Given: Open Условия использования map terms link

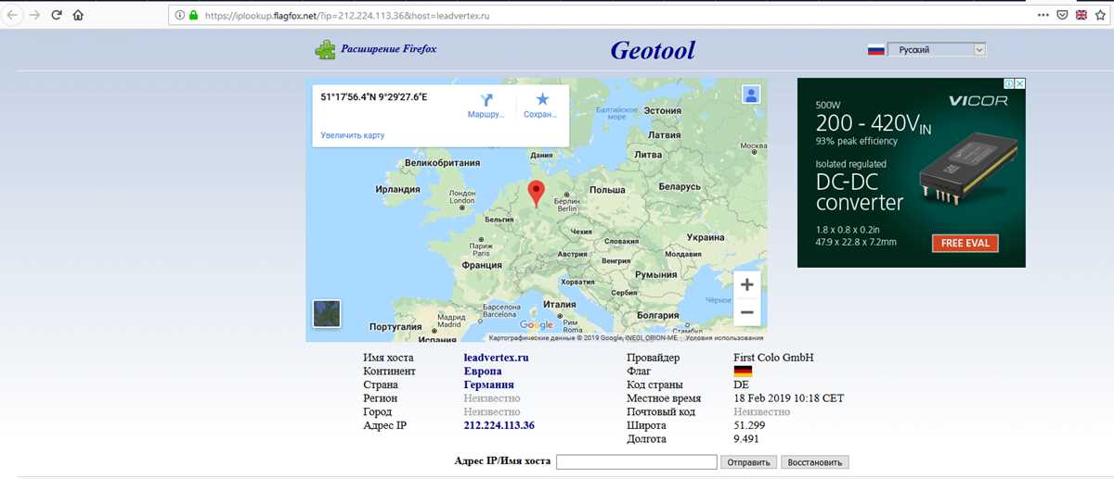Looking at the screenshot, I should pyautogui.click(x=725, y=338).
